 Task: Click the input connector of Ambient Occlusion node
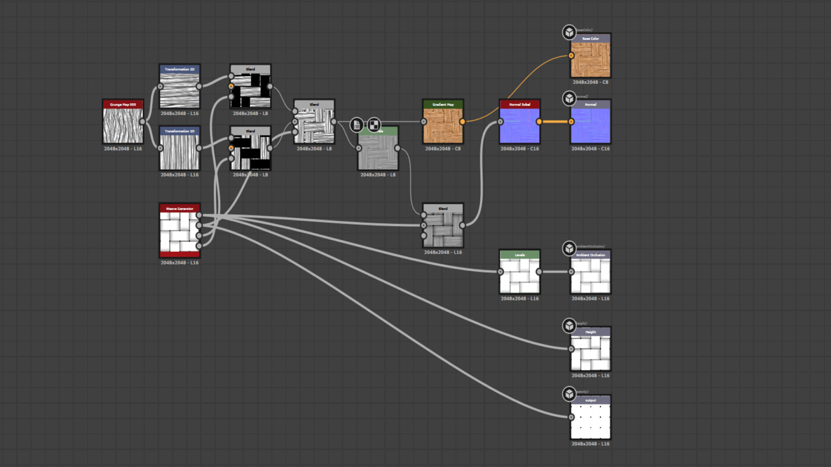571,271
